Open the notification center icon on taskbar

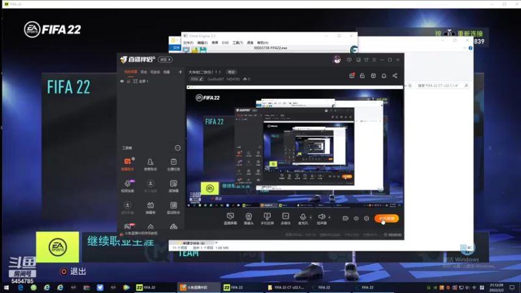click(x=512, y=287)
